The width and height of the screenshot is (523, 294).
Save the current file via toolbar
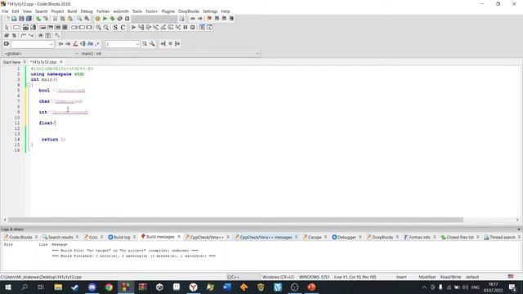[x=21, y=19]
